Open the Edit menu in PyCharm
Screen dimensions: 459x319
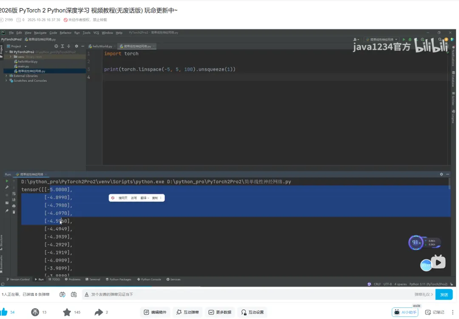pos(19,33)
